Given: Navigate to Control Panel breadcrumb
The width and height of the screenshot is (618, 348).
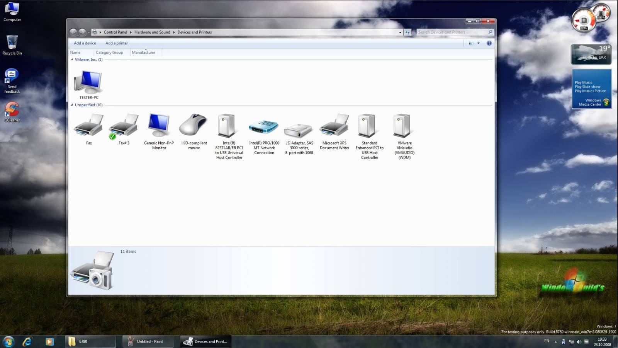Looking at the screenshot, I should click(x=115, y=32).
